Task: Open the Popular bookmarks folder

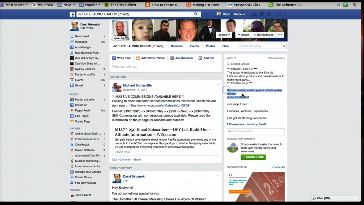Action: point(90,5)
